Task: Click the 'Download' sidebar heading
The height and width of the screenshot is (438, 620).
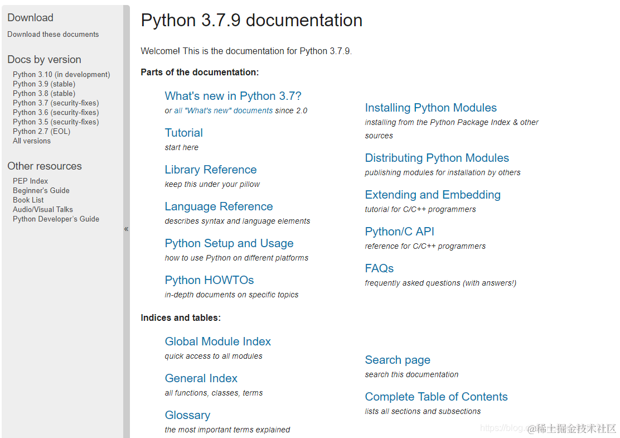Action: point(31,17)
